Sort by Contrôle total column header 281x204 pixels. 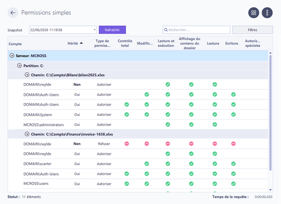125,43
